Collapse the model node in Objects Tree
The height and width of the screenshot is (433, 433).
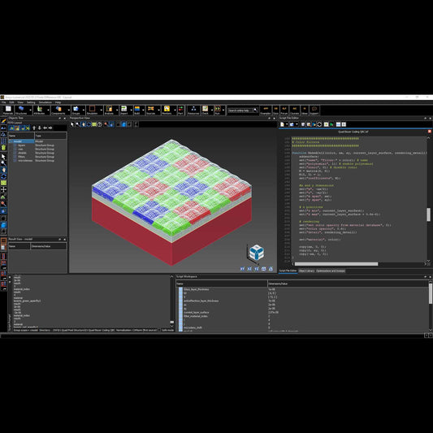pyautogui.click(x=11, y=141)
